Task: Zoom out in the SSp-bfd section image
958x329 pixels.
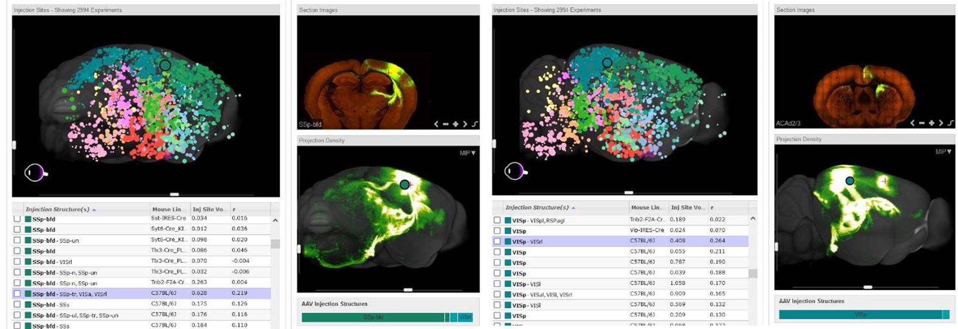Action: point(446,124)
